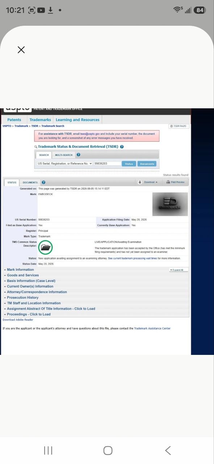Click the serial number field containing 99836203
Viewport: 214px width, 464px height.
pos(107,163)
